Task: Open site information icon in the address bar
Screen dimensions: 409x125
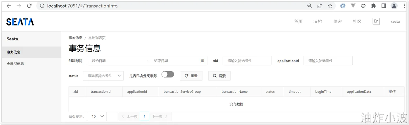Action: coord(42,6)
